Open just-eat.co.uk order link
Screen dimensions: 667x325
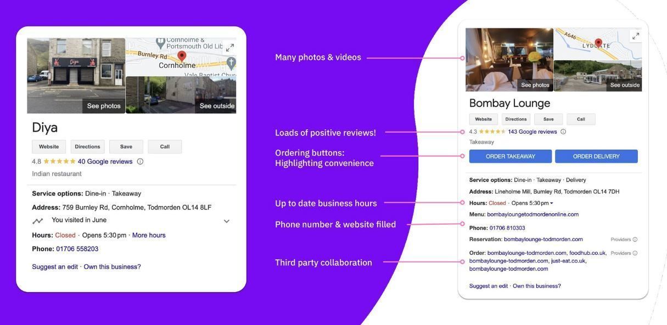569,261
